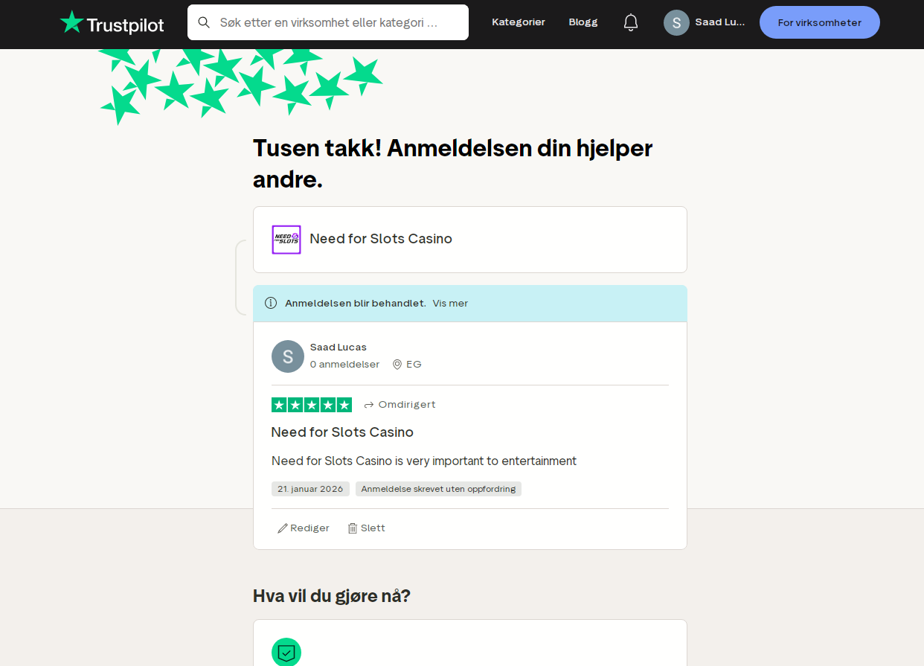Open the Saad Lu... account menu

[705, 22]
